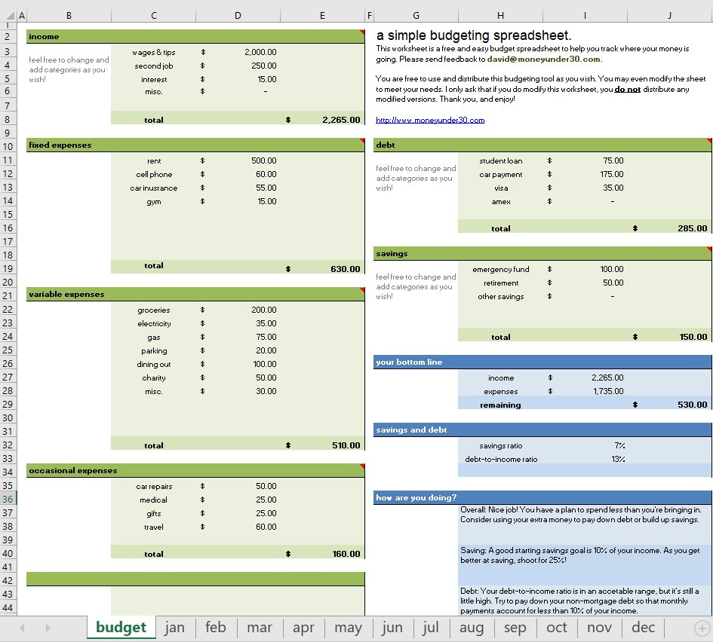Switch to the jan sheet tab

coord(175,627)
